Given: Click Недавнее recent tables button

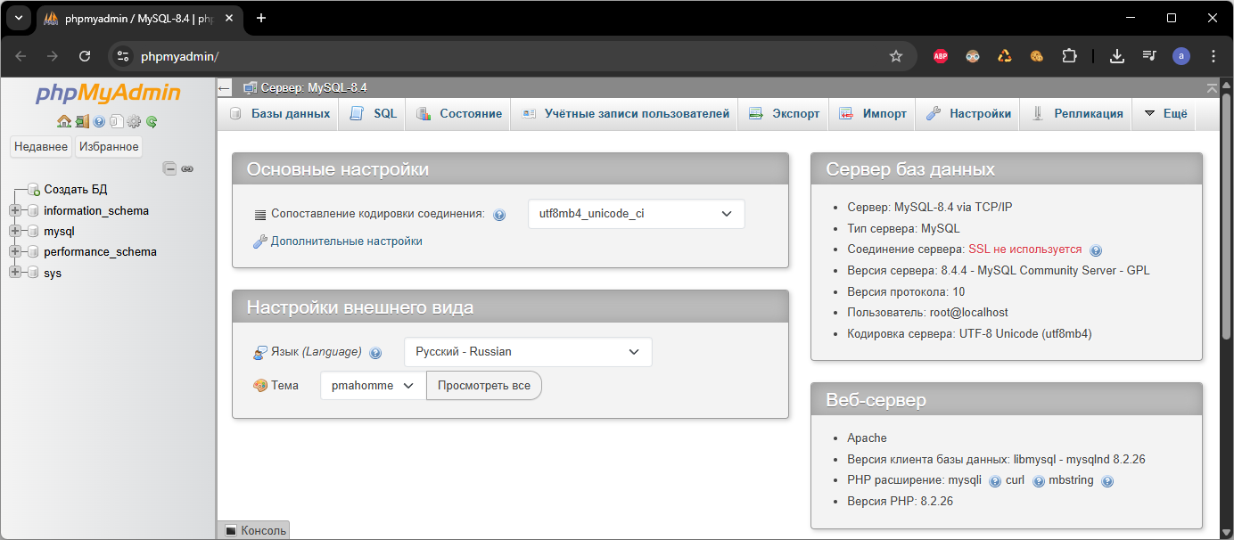Looking at the screenshot, I should pyautogui.click(x=41, y=147).
